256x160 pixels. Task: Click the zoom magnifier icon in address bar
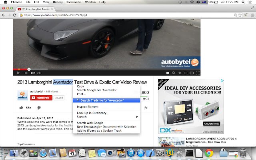pyautogui.click(x=235, y=15)
